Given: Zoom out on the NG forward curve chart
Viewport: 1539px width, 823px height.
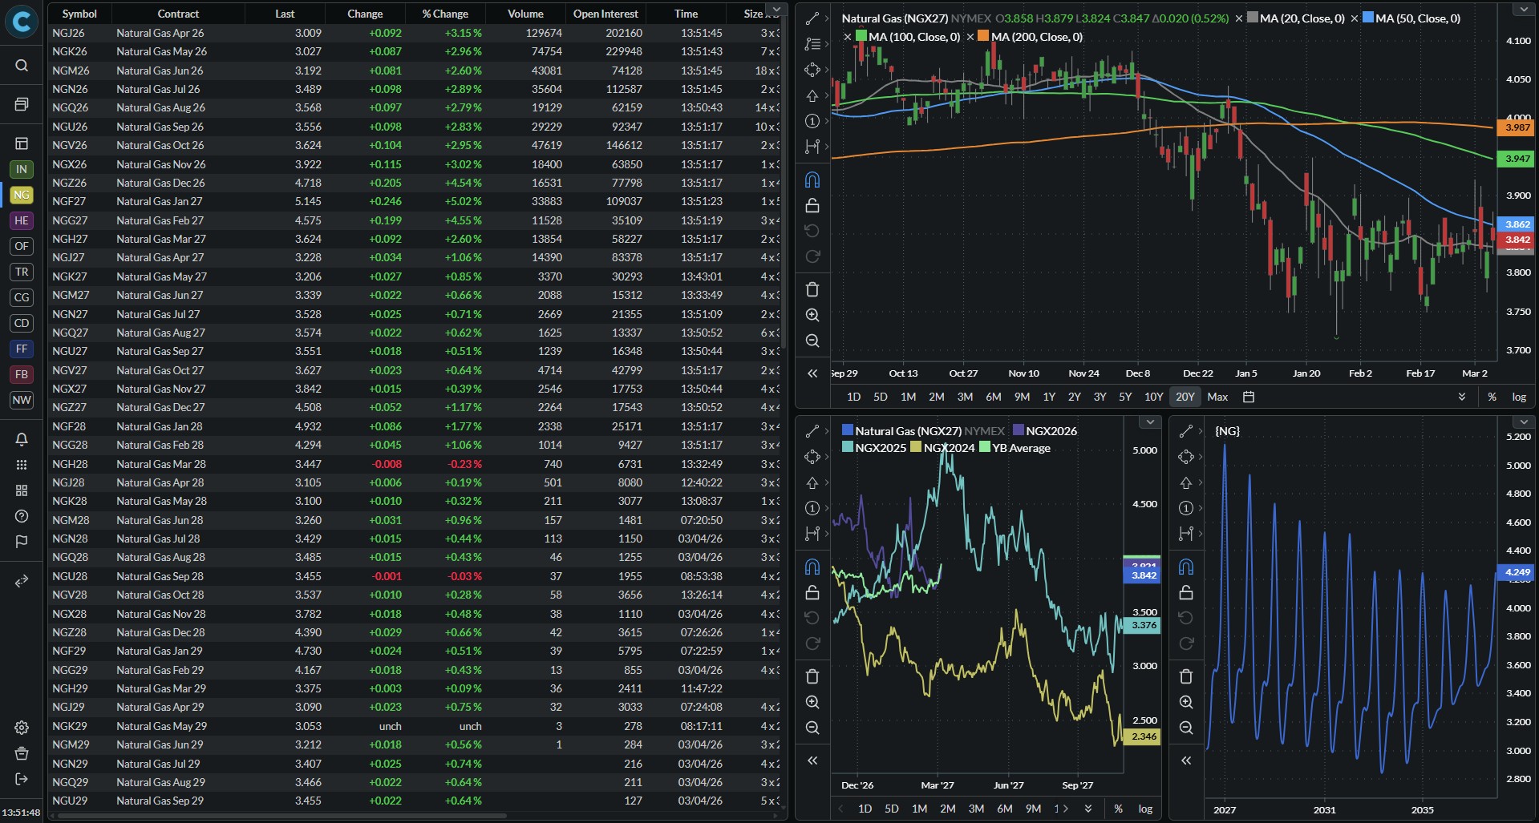Looking at the screenshot, I should [x=1186, y=728].
